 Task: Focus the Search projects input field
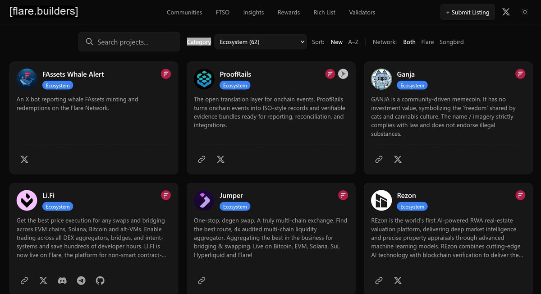[129, 42]
